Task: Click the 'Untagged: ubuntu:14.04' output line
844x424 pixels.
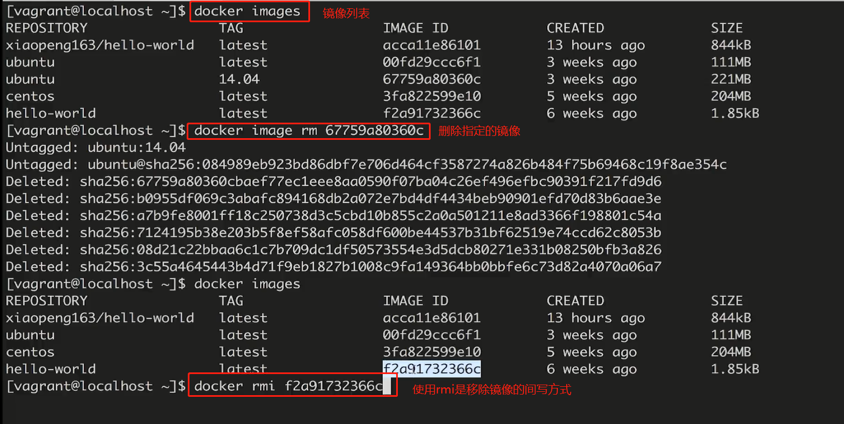Action: point(96,148)
